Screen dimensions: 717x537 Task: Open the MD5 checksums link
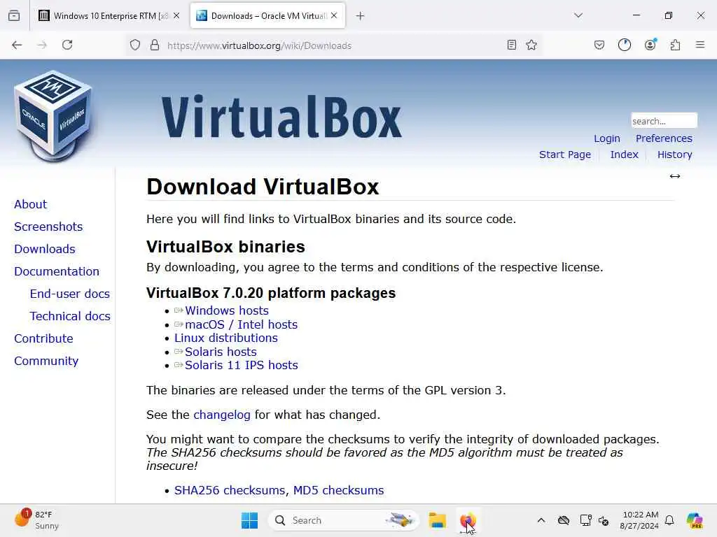[338, 490]
